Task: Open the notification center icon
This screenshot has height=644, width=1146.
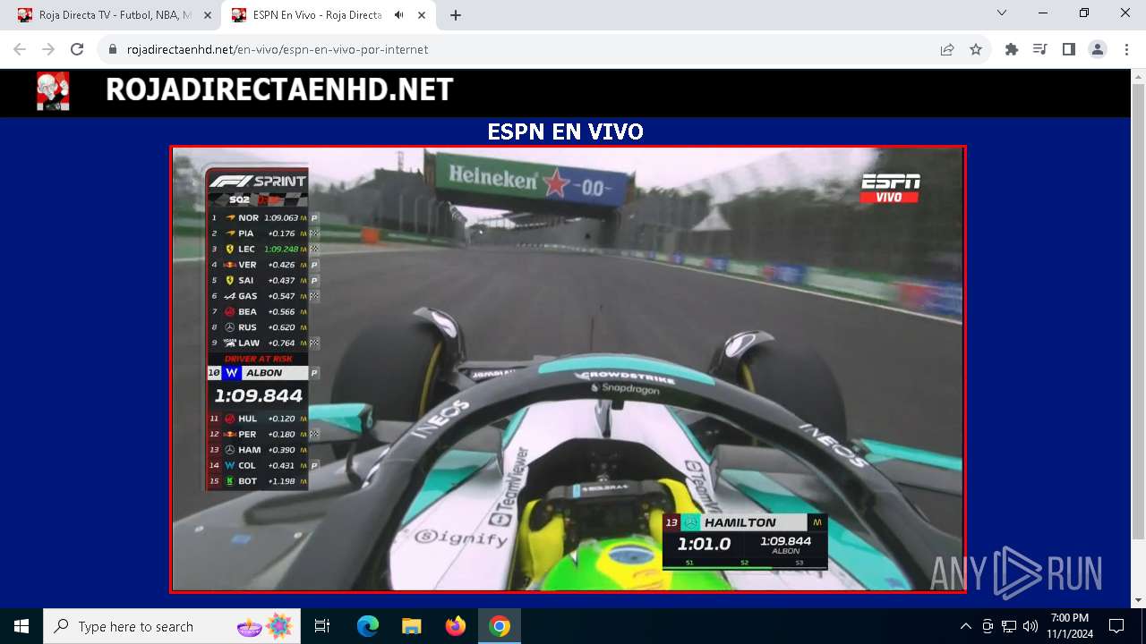Action: [1116, 626]
